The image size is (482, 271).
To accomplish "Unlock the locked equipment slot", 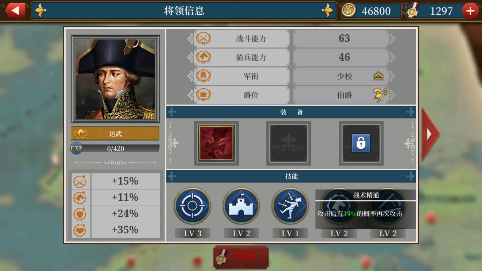I will [361, 143].
